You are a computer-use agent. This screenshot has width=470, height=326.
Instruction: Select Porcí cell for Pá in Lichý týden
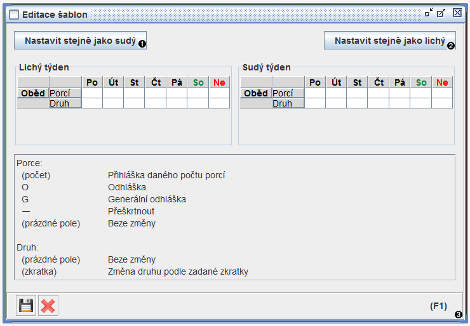pos(177,93)
